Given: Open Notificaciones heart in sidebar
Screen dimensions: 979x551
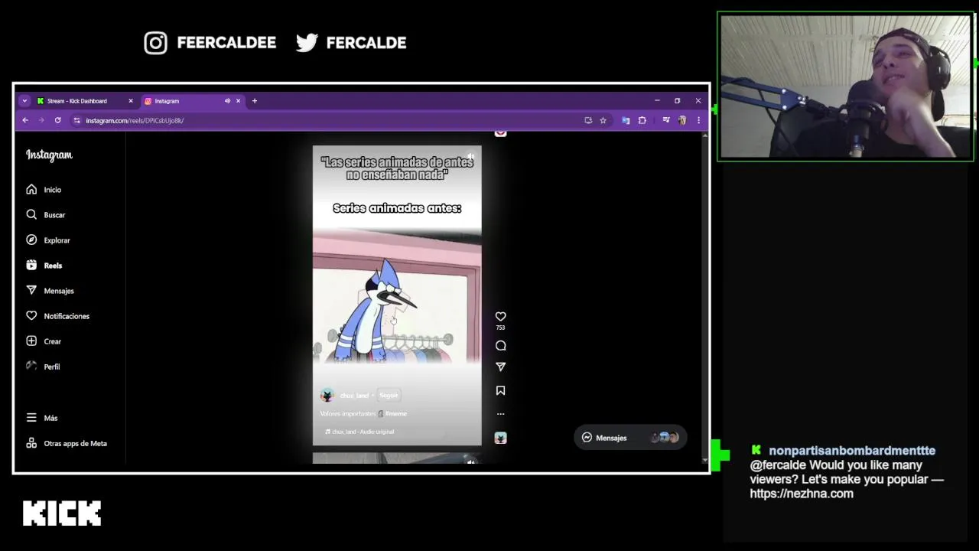Looking at the screenshot, I should pos(57,316).
